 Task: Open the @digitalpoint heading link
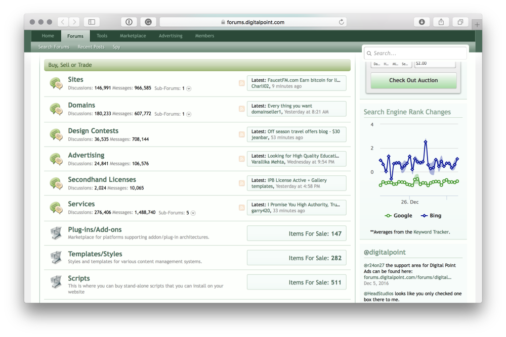[385, 252]
